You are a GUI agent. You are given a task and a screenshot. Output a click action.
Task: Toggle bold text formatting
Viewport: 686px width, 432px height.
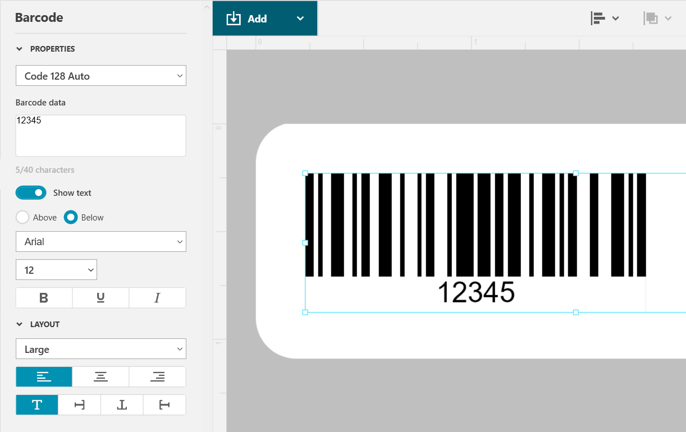(x=44, y=298)
